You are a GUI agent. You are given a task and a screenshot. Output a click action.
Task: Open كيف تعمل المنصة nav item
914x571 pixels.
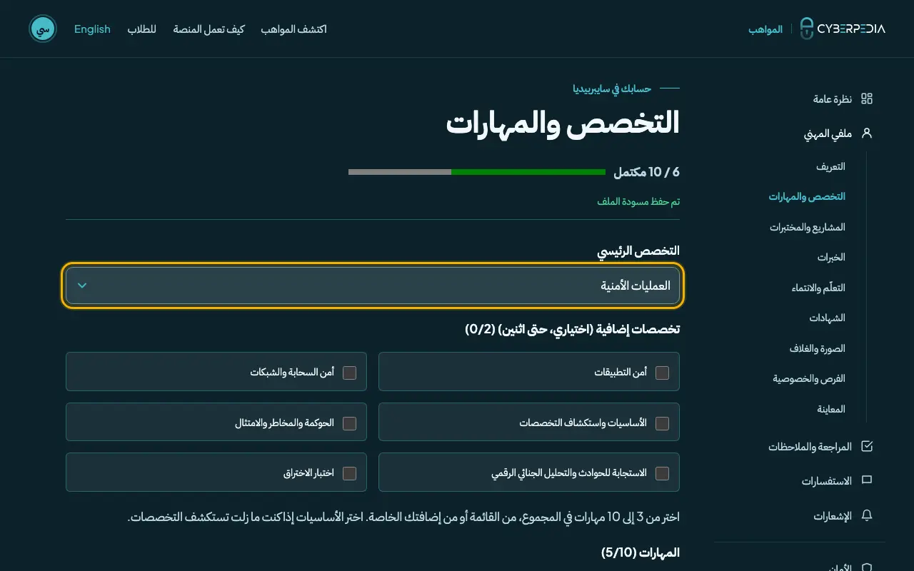(x=209, y=29)
